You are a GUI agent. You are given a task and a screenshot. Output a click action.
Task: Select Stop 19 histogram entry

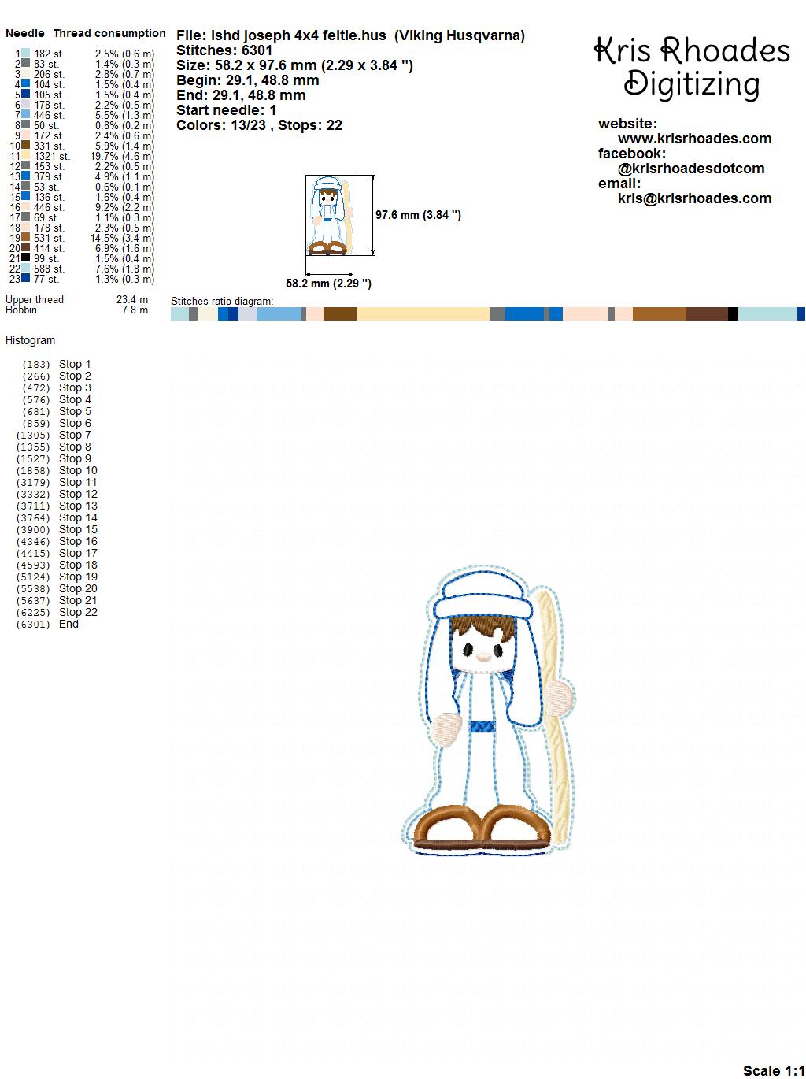(x=57, y=577)
